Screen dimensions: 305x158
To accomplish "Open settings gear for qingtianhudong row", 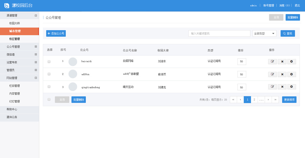I will [x=291, y=87].
